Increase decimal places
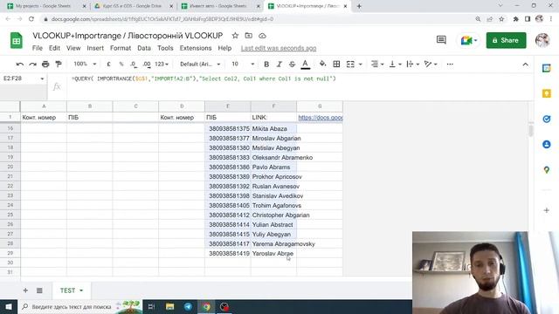 pos(147,64)
